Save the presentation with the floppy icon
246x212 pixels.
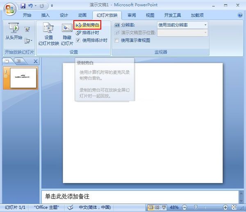click(23, 6)
